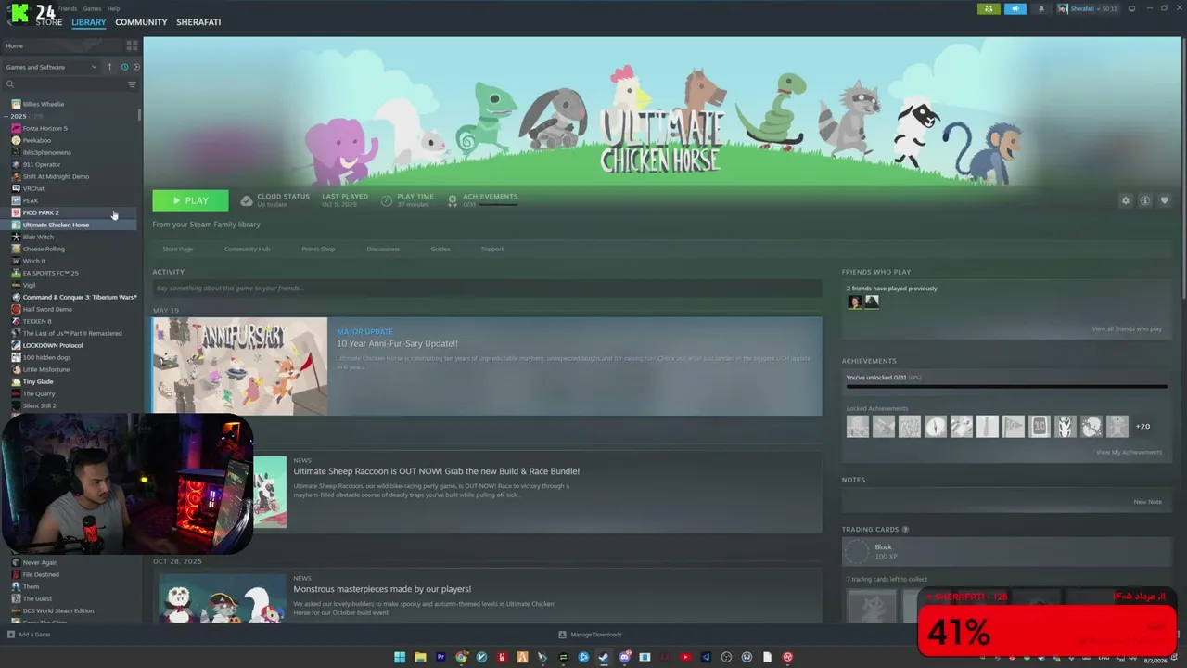Viewport: 1187px width, 668px height.
Task: Click the Add a Game plus icon
Action: pos(11,635)
